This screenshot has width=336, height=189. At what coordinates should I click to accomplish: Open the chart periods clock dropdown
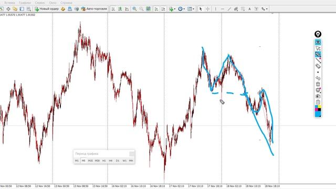[x=181, y=9]
